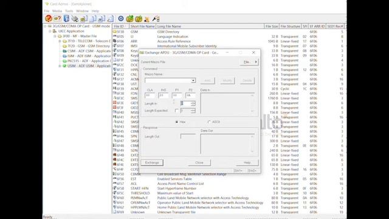Click the 7F20 GSM folder icon in tree

coord(65,46)
